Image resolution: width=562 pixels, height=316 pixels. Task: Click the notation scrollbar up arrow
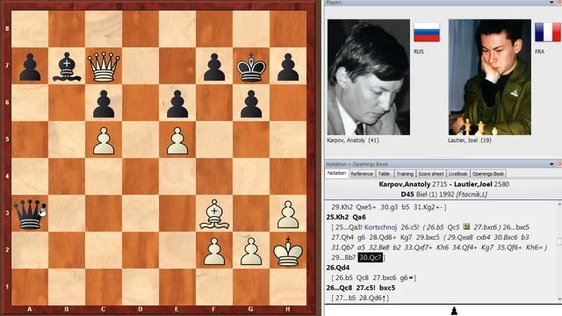(559, 205)
